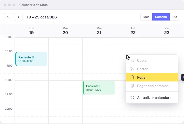Image resolution: width=184 pixels, height=124 pixels.
Task: Select the Mar 20 day header
Action: 65,31
